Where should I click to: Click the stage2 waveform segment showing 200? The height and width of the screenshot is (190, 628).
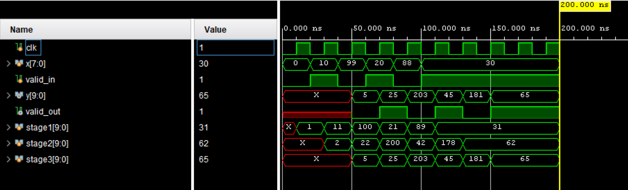(x=393, y=143)
